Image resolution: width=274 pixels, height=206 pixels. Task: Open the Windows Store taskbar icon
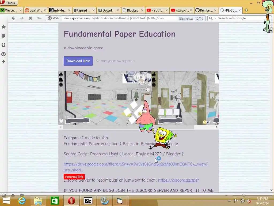coord(55,201)
